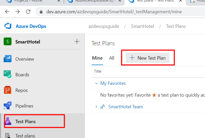The width and height of the screenshot is (205, 138).
Task: Click the Title column header
Action: point(98,71)
